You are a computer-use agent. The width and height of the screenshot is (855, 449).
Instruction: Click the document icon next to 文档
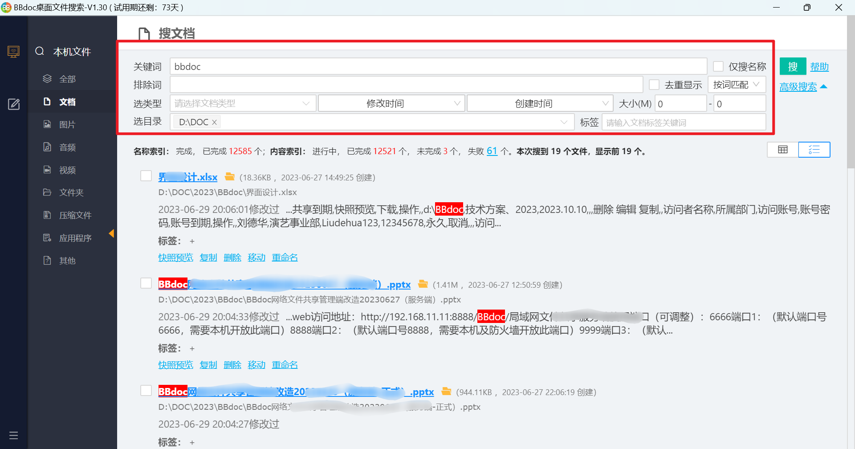(x=47, y=102)
